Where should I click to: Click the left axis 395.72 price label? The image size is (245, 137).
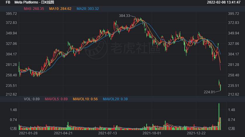(x=11, y=14)
